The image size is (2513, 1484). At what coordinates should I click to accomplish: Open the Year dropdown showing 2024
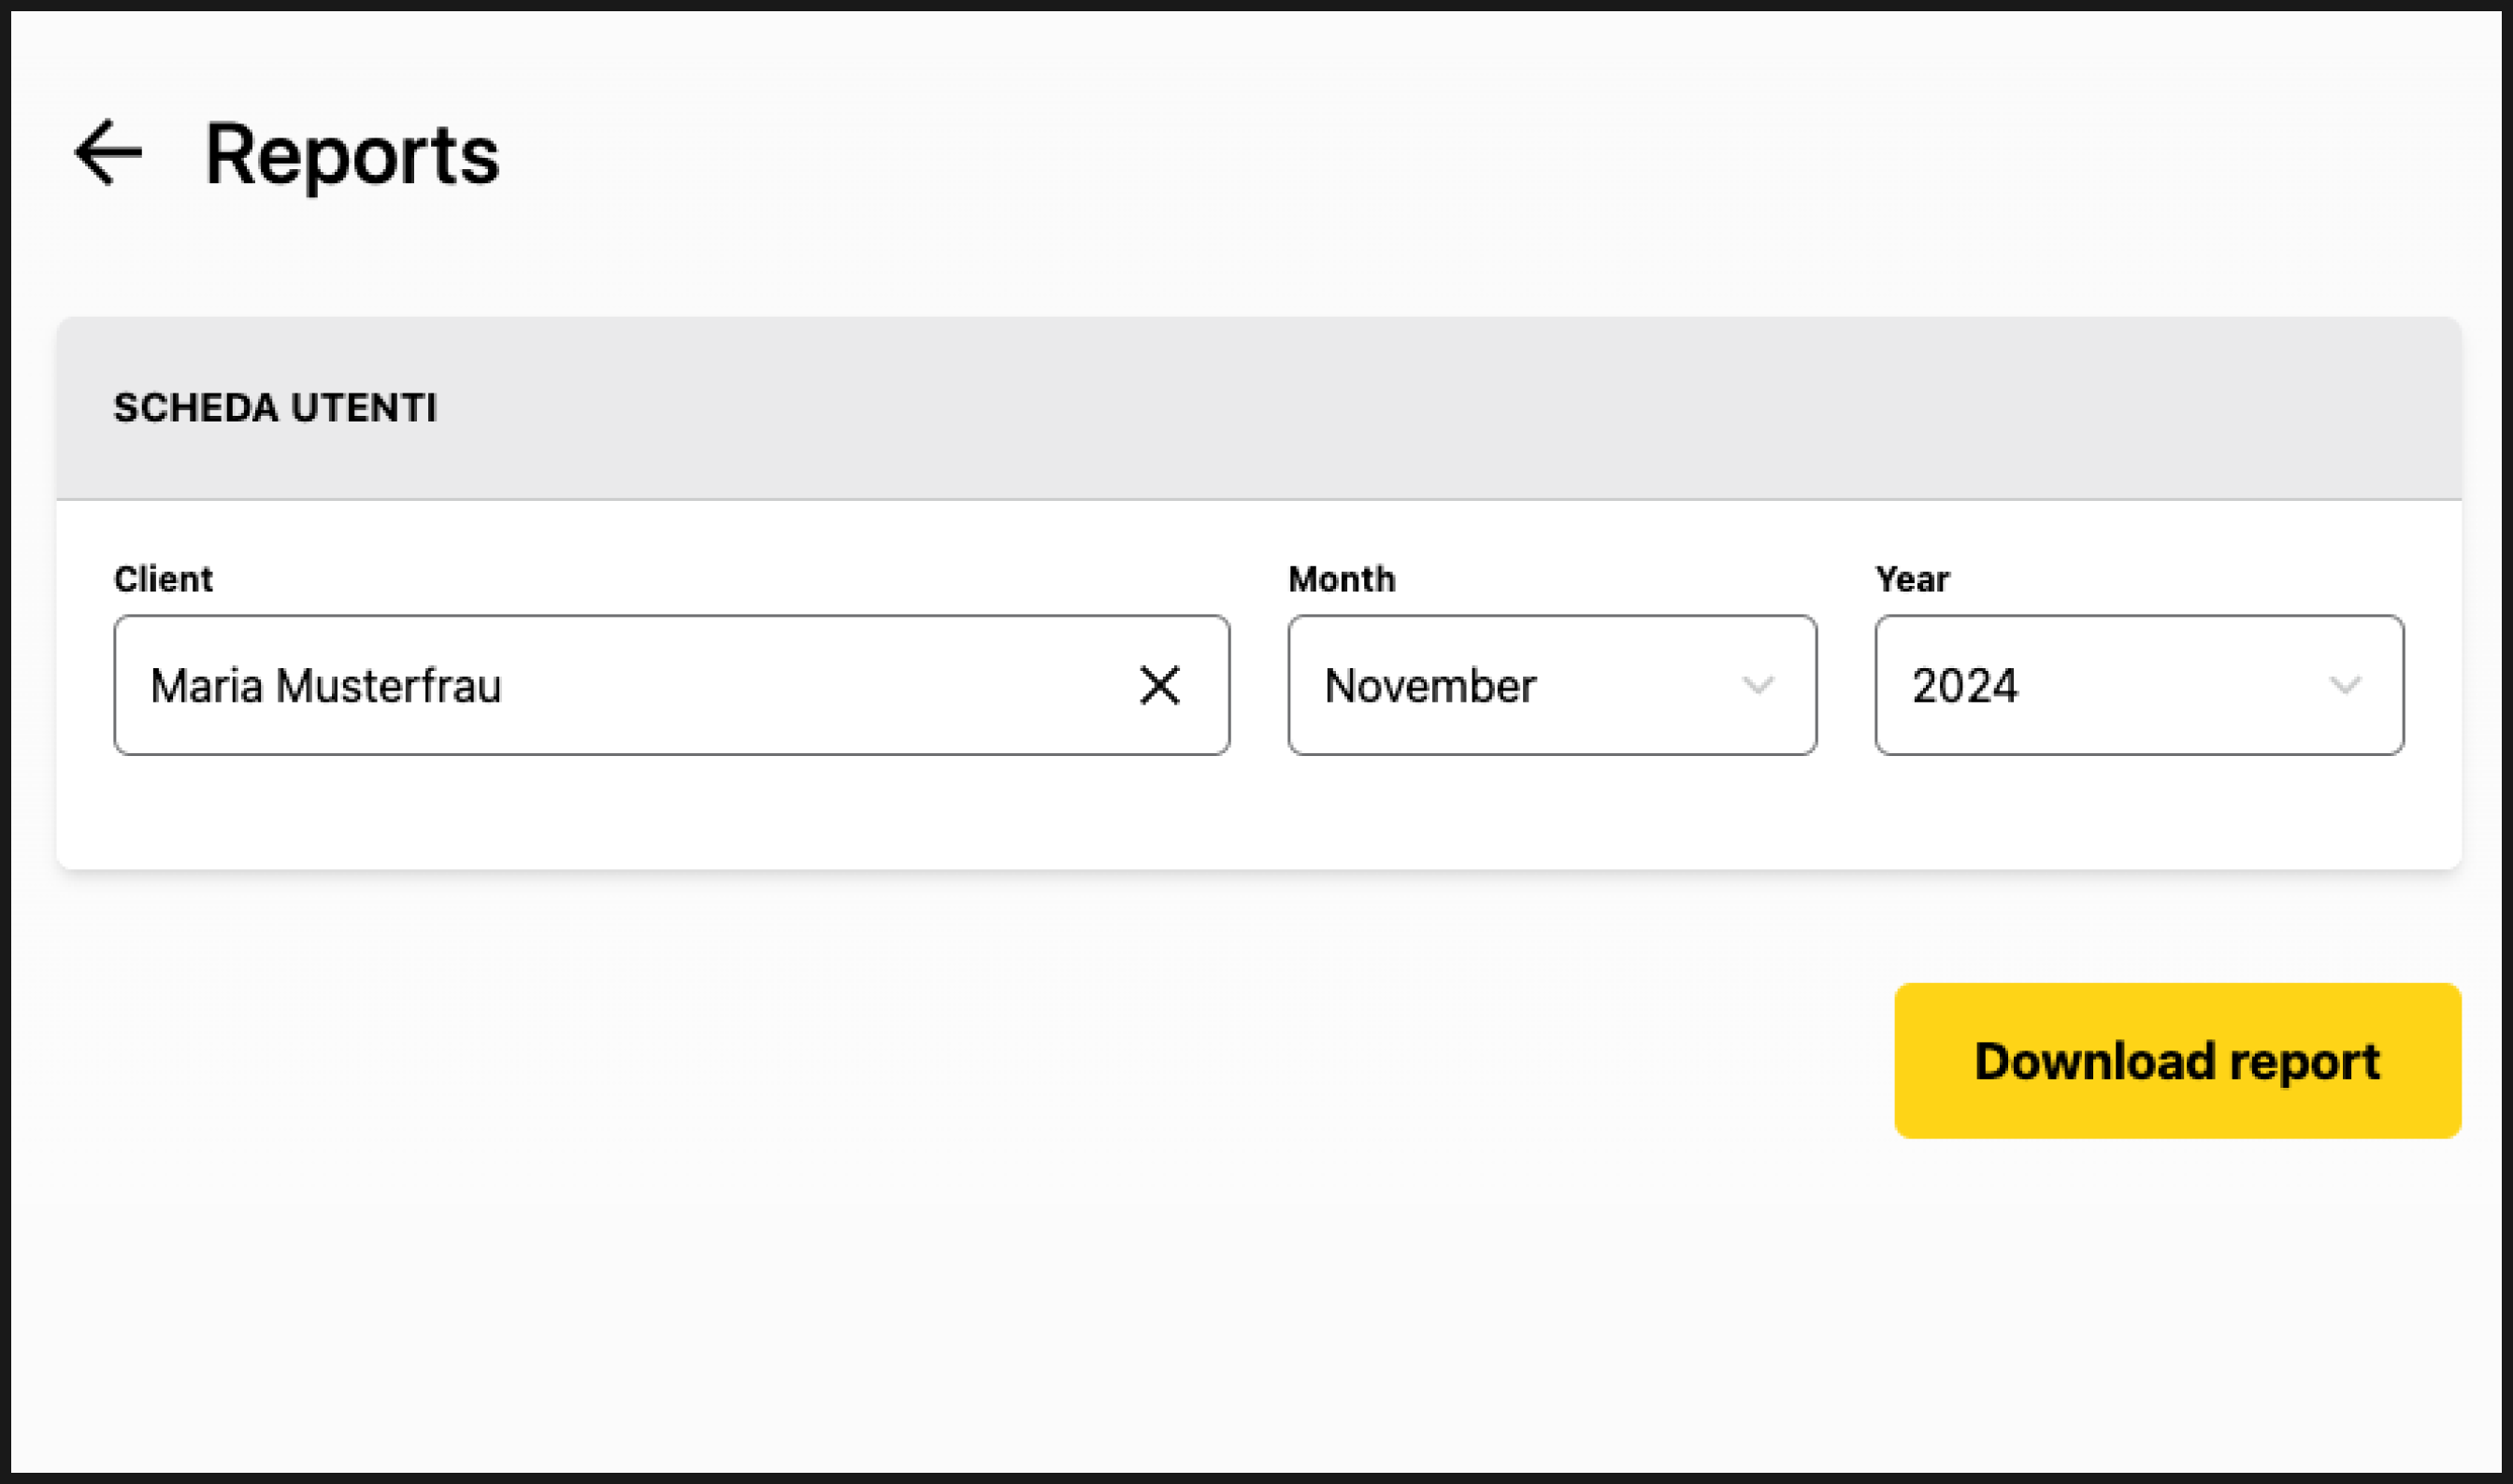coord(2138,686)
